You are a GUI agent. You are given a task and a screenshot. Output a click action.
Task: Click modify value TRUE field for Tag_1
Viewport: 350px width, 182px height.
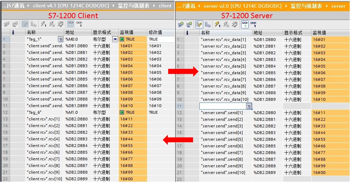click(161, 39)
